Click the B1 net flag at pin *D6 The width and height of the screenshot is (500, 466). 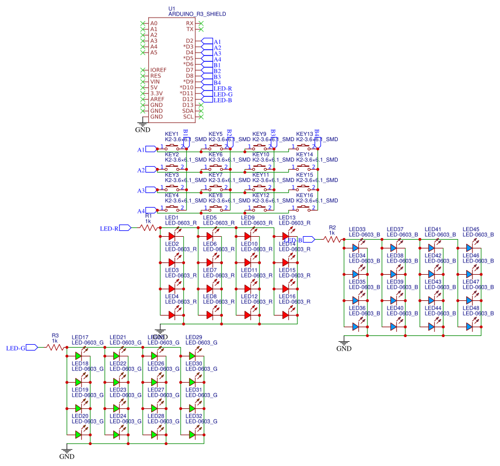point(212,65)
